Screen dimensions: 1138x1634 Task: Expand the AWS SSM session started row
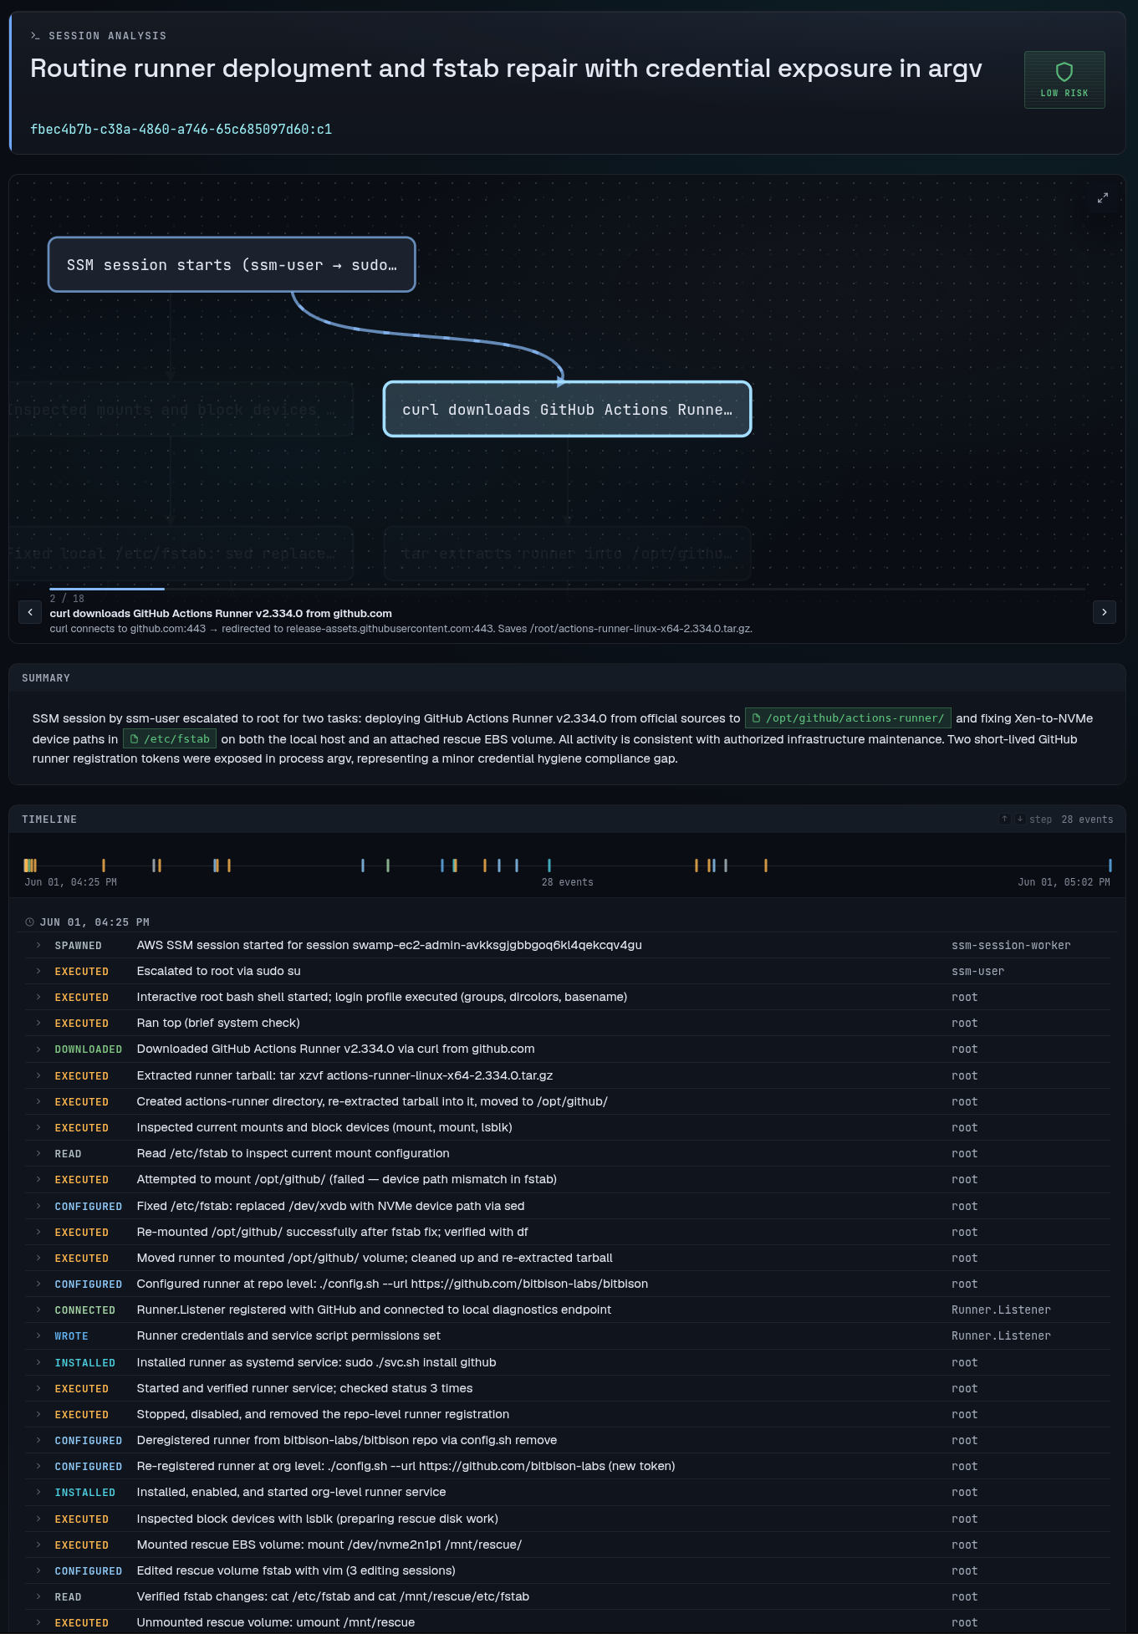[568, 945]
